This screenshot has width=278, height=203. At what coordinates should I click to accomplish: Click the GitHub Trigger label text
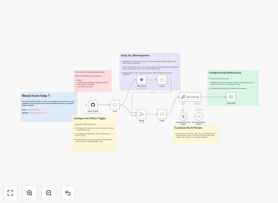[93, 111]
